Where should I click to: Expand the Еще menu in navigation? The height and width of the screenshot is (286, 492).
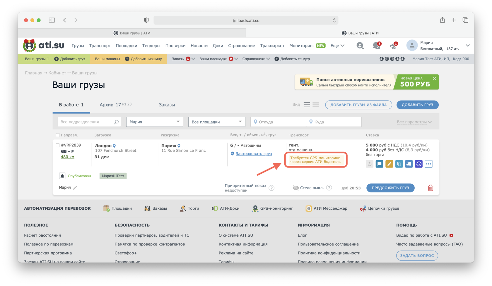(337, 46)
